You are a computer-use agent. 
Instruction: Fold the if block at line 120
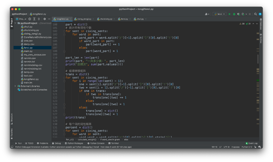tap(64, 91)
